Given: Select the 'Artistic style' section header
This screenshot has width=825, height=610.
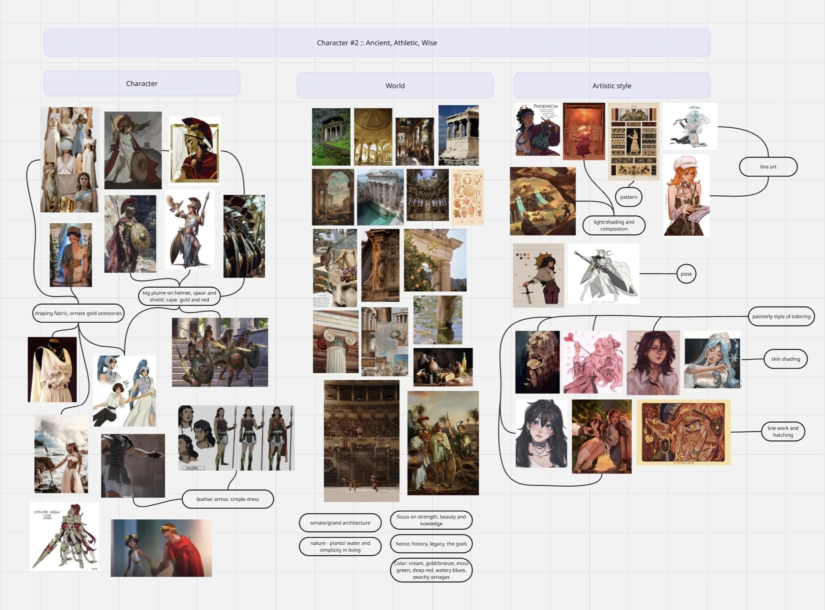Looking at the screenshot, I should click(x=611, y=86).
